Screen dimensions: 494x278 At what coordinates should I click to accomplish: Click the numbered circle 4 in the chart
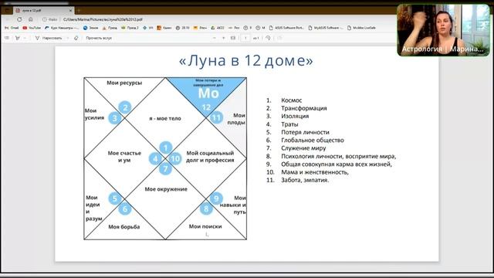tap(155, 158)
